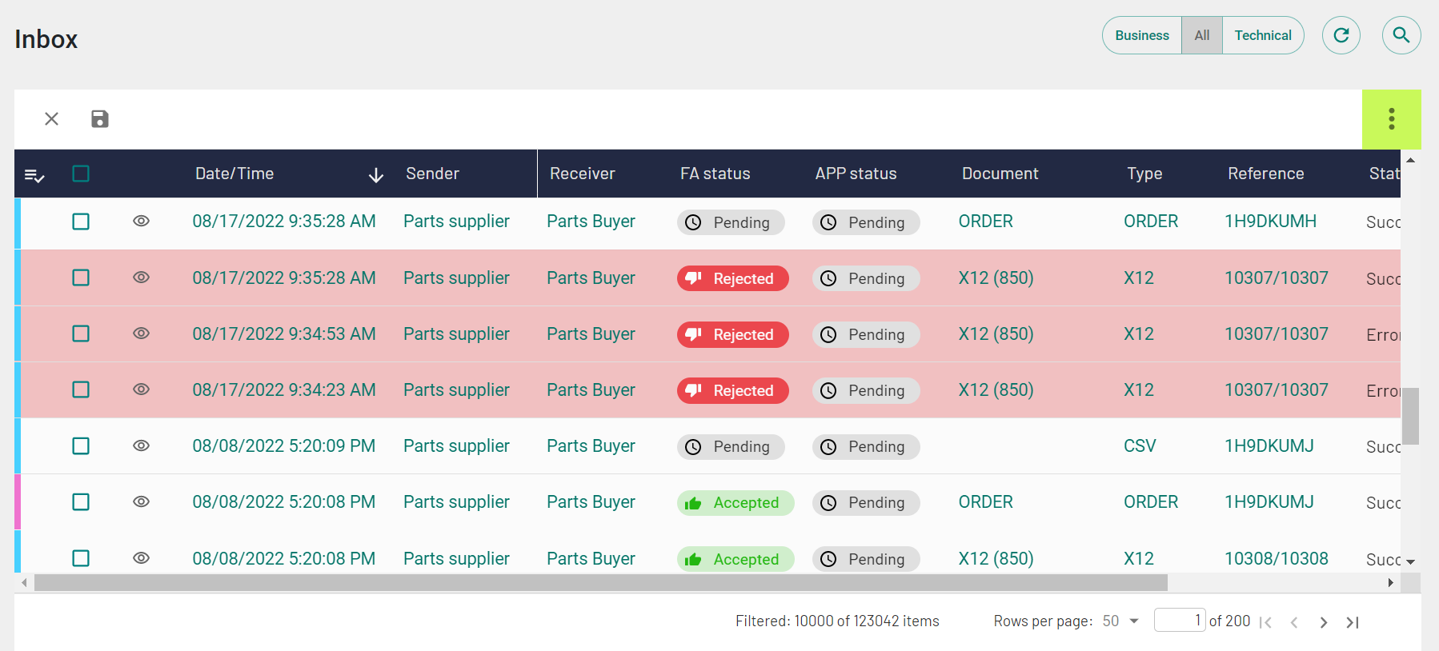Check the box for 9:35:28 AM X12 row
Image resolution: width=1439 pixels, height=651 pixels.
tap(81, 278)
